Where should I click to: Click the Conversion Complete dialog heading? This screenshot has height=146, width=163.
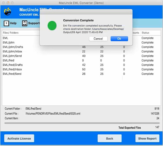point(78,20)
